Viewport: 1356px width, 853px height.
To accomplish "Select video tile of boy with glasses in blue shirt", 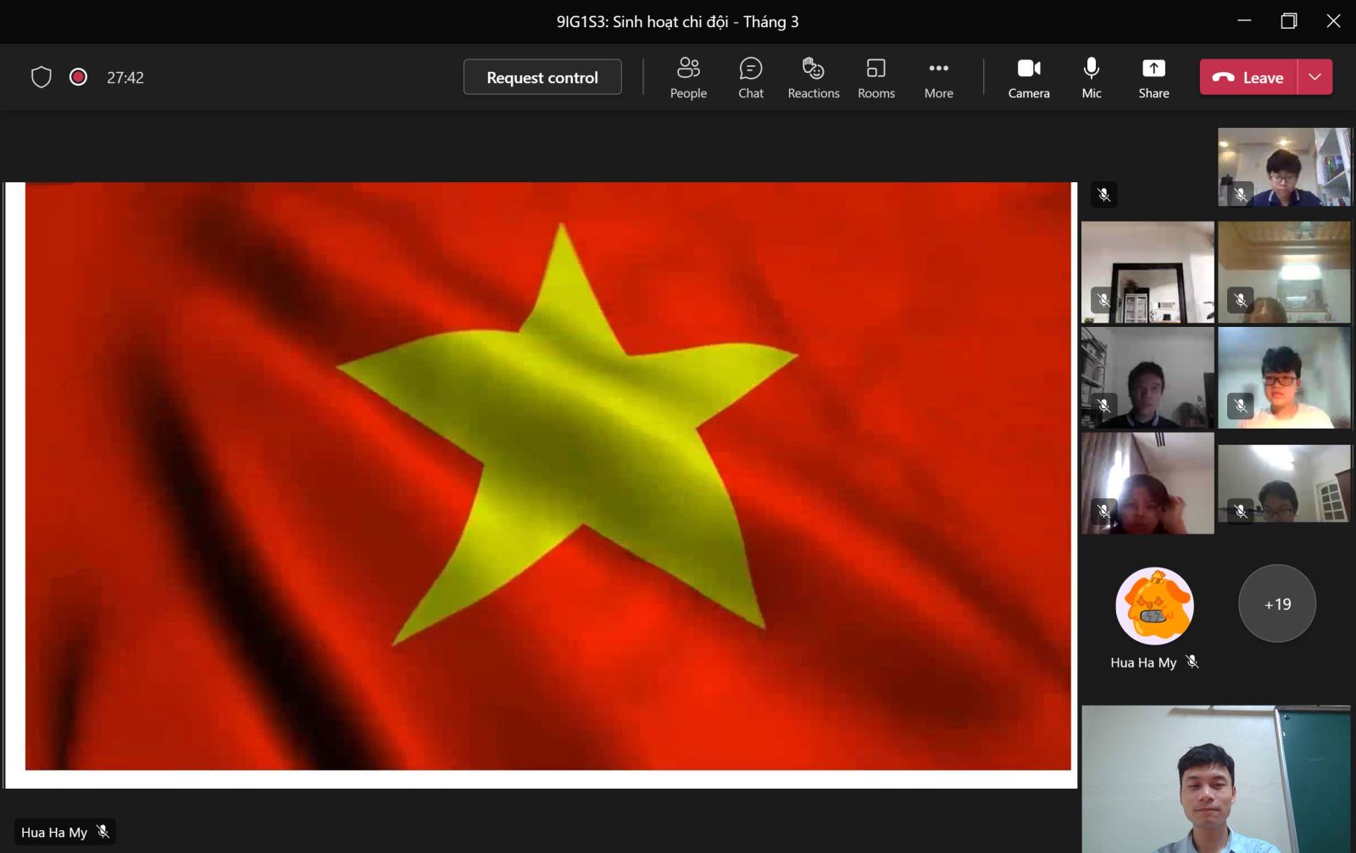I will coord(1284,167).
